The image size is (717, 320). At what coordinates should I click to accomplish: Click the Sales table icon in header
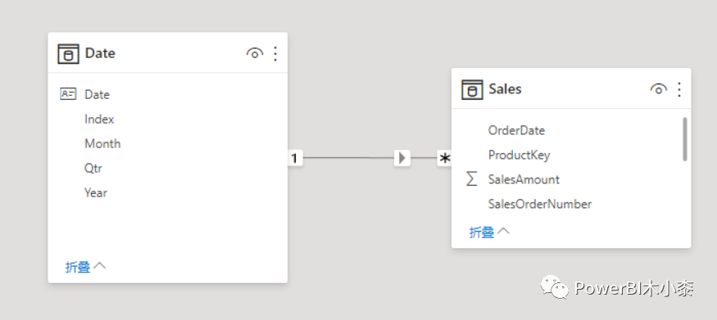(472, 89)
